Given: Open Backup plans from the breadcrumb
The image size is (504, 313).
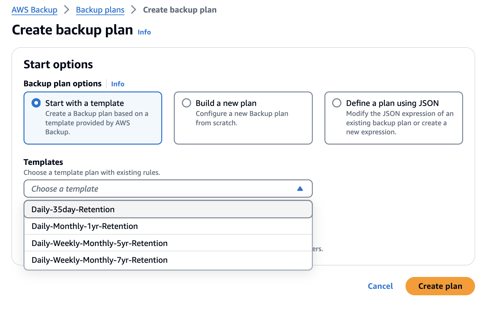Looking at the screenshot, I should coord(100,10).
